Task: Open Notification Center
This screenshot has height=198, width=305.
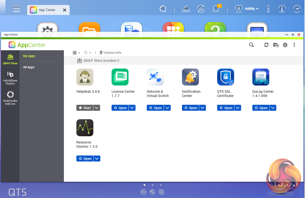Action: coord(190,108)
